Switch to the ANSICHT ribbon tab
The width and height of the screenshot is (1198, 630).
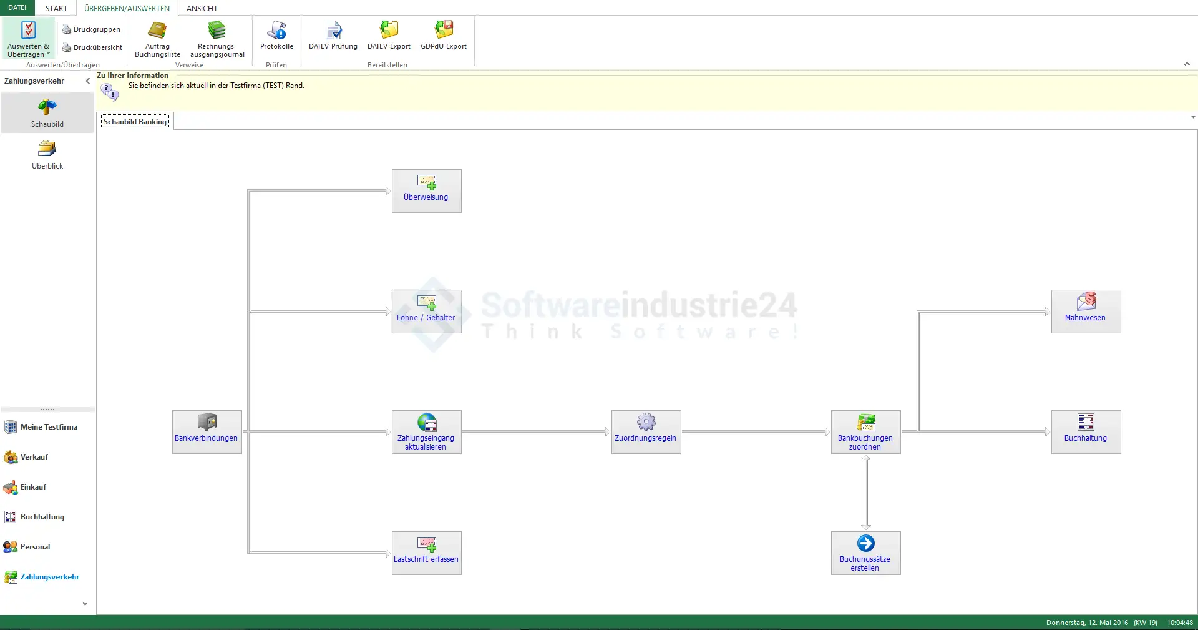[202, 8]
